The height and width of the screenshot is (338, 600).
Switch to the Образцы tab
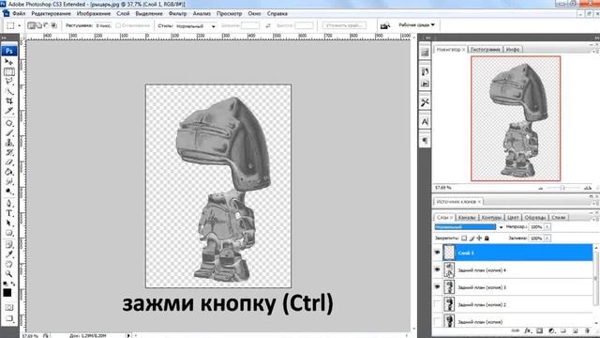[x=535, y=217]
